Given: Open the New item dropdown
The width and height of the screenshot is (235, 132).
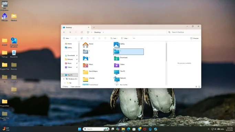Looking at the screenshot, I should pyautogui.click(x=67, y=38).
